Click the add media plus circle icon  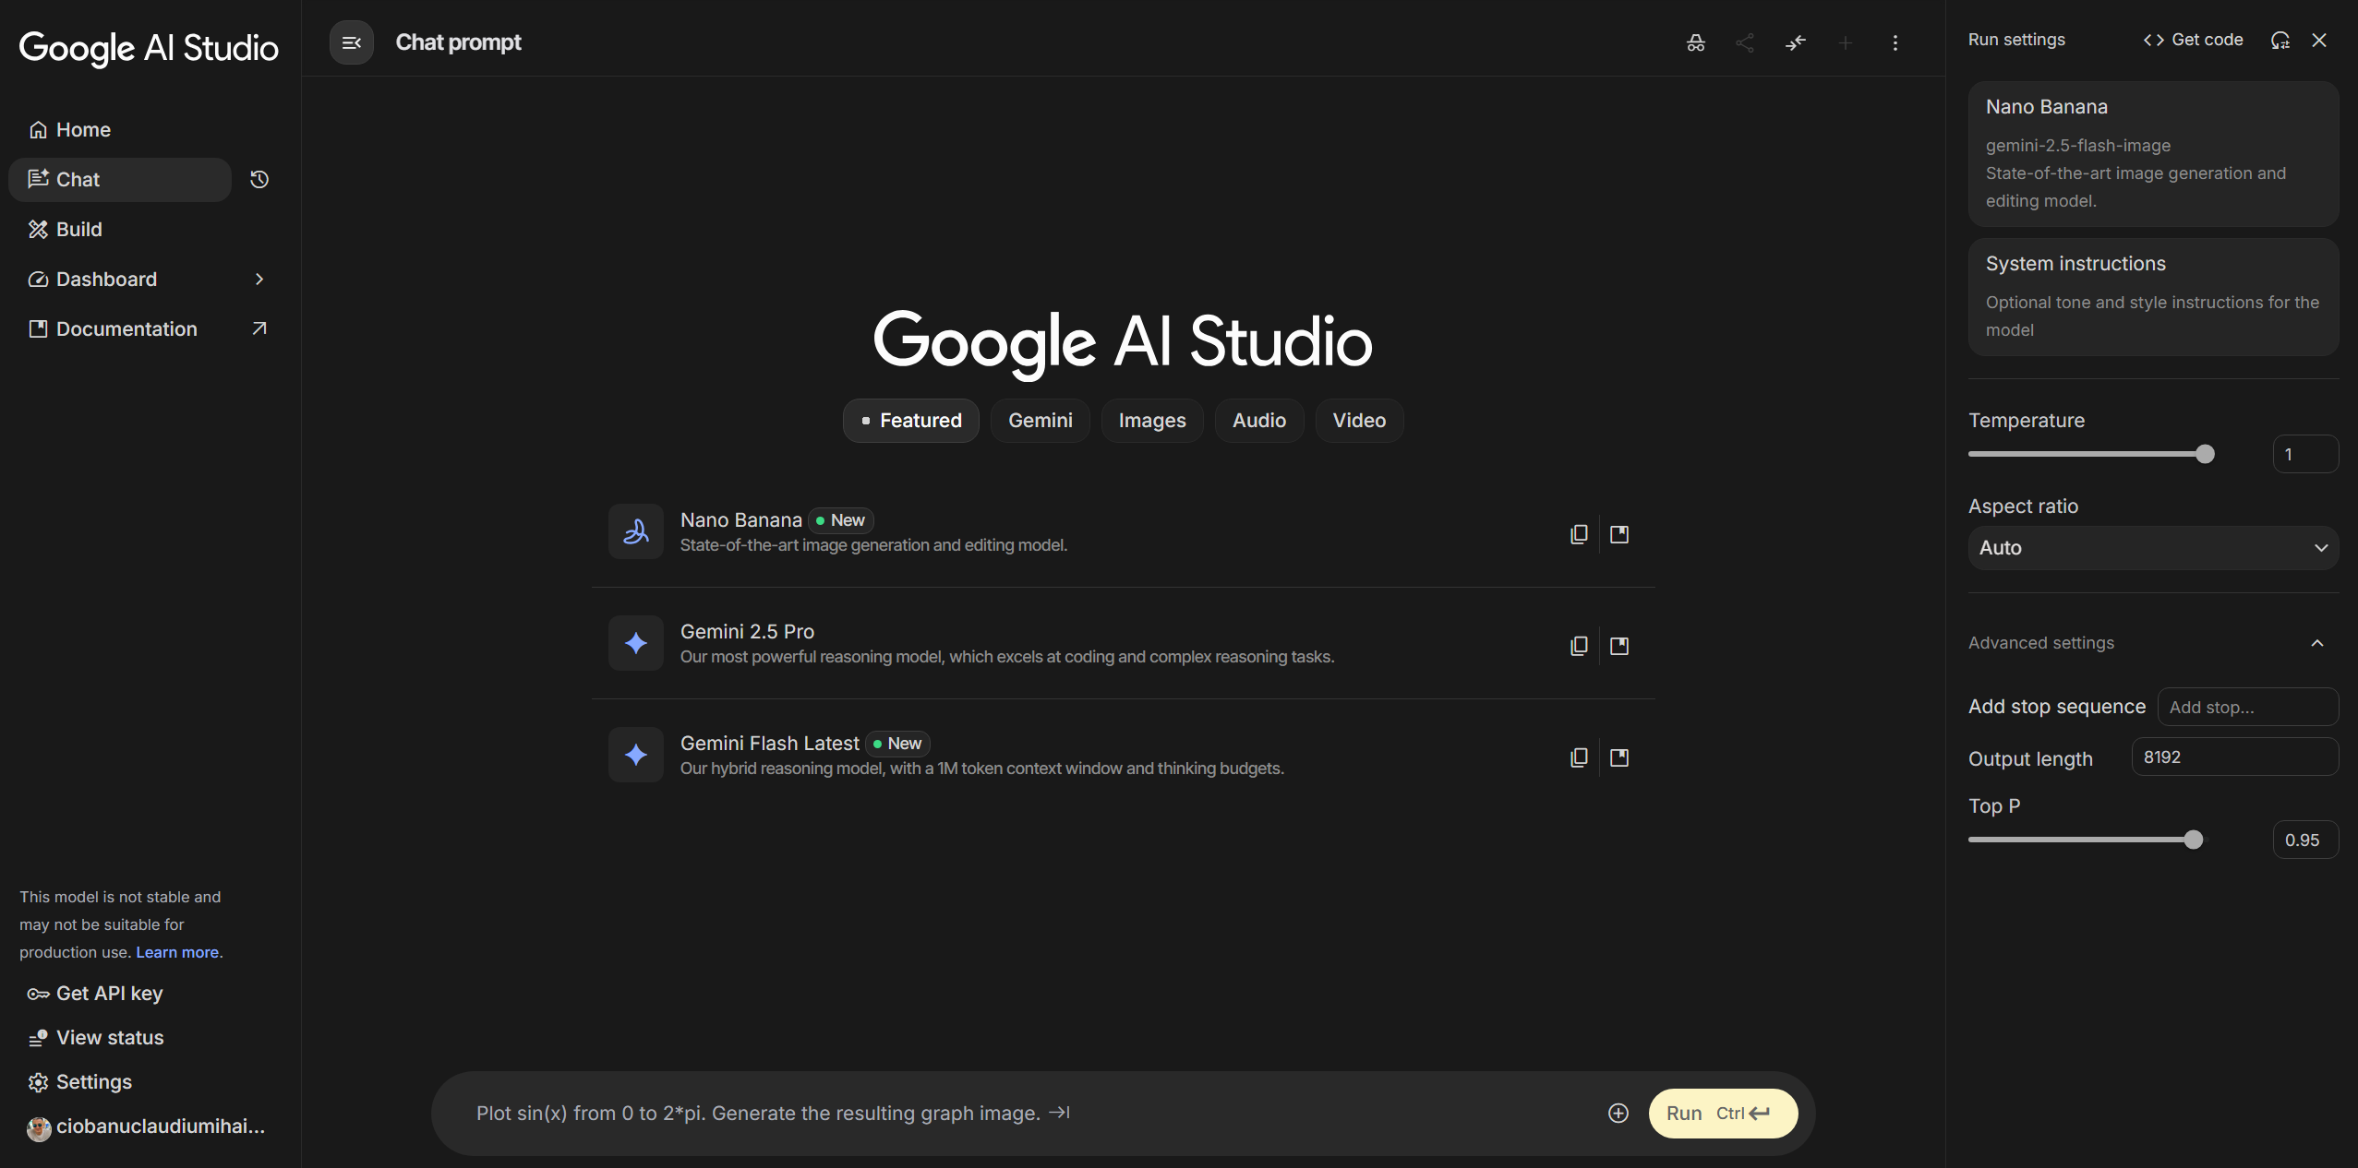tap(1618, 1114)
